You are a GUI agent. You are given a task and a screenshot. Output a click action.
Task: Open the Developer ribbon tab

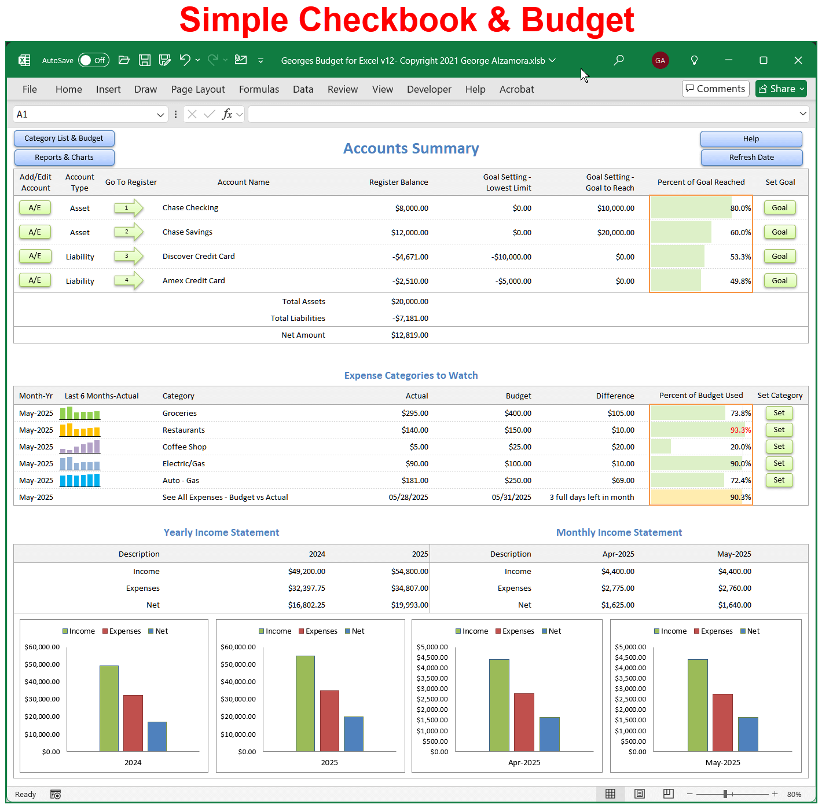pos(429,89)
